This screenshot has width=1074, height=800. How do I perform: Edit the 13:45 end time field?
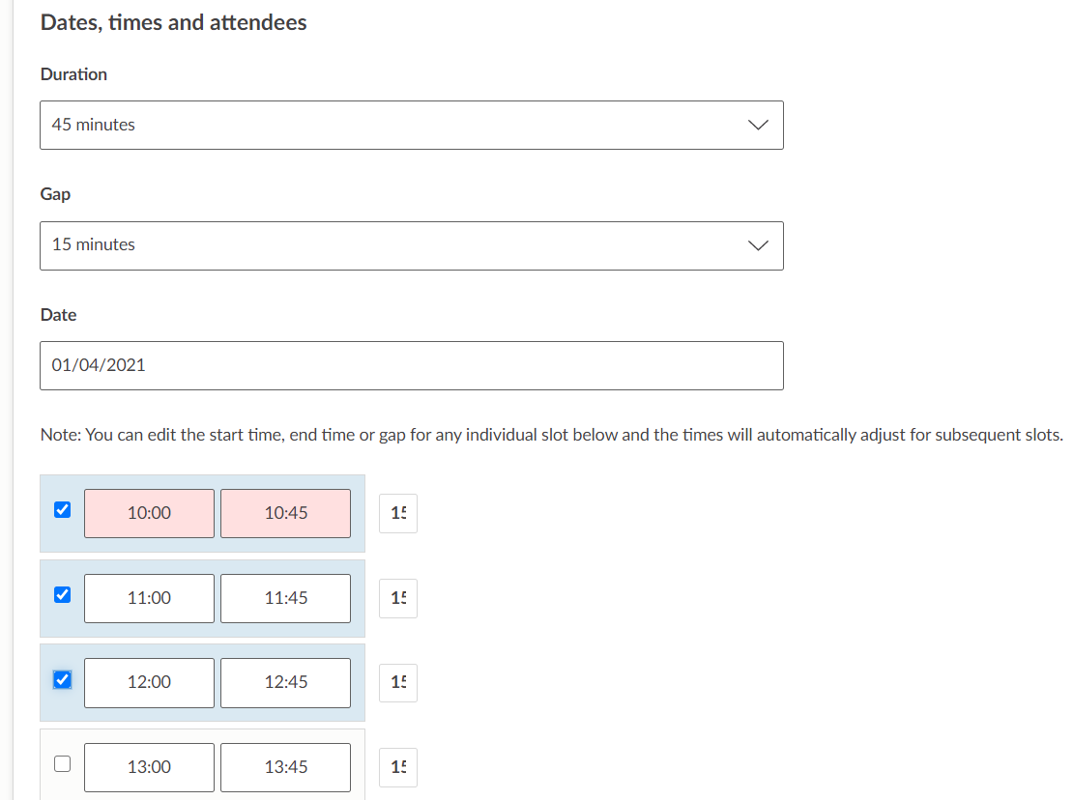click(x=285, y=767)
